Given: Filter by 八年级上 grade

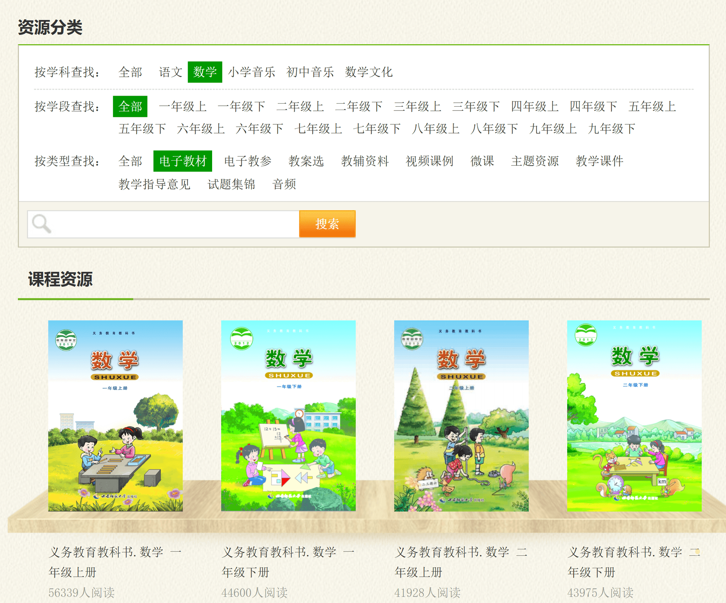Looking at the screenshot, I should click(x=435, y=129).
